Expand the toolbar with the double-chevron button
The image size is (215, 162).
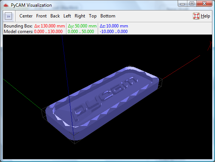8,16
